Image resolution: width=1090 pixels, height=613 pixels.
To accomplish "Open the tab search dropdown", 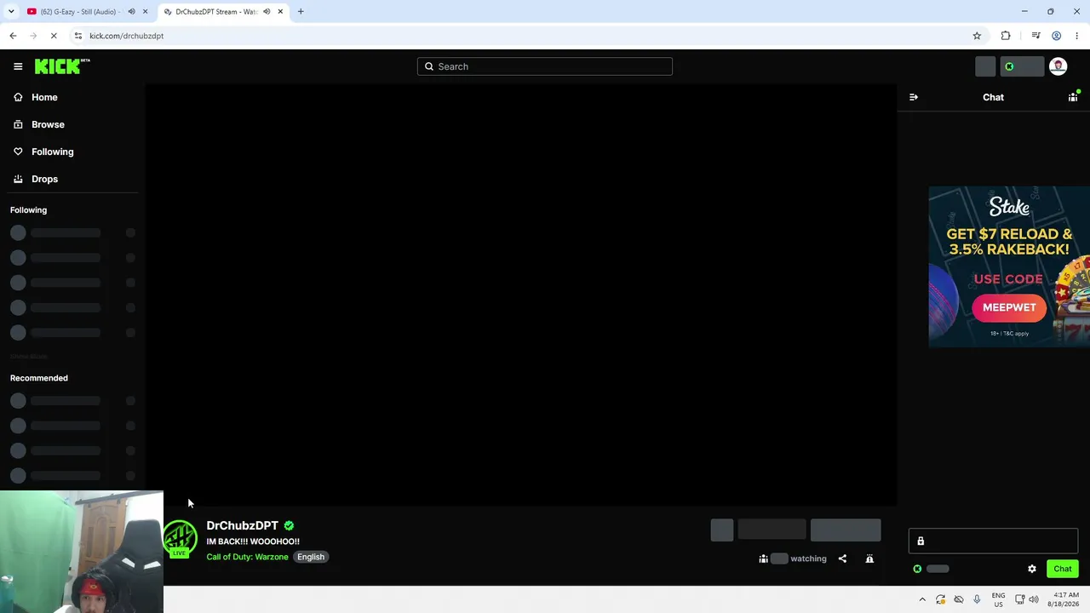I will (x=11, y=12).
